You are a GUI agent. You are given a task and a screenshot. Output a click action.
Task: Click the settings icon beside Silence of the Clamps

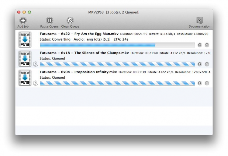pyautogui.click(x=35, y=64)
